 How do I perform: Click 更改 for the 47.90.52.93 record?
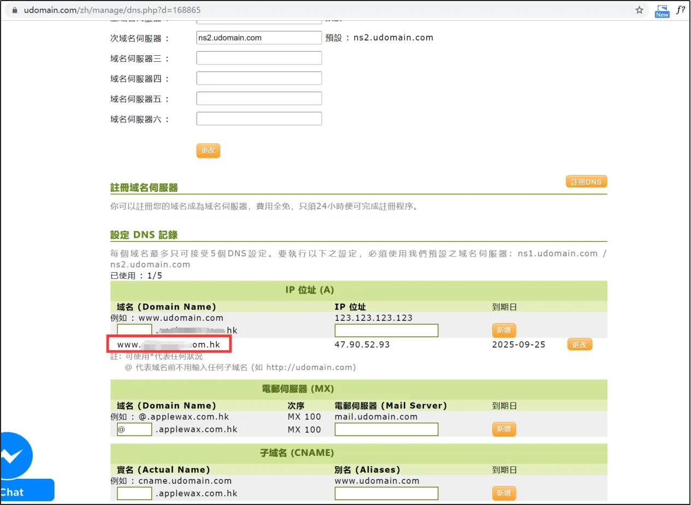[579, 345]
